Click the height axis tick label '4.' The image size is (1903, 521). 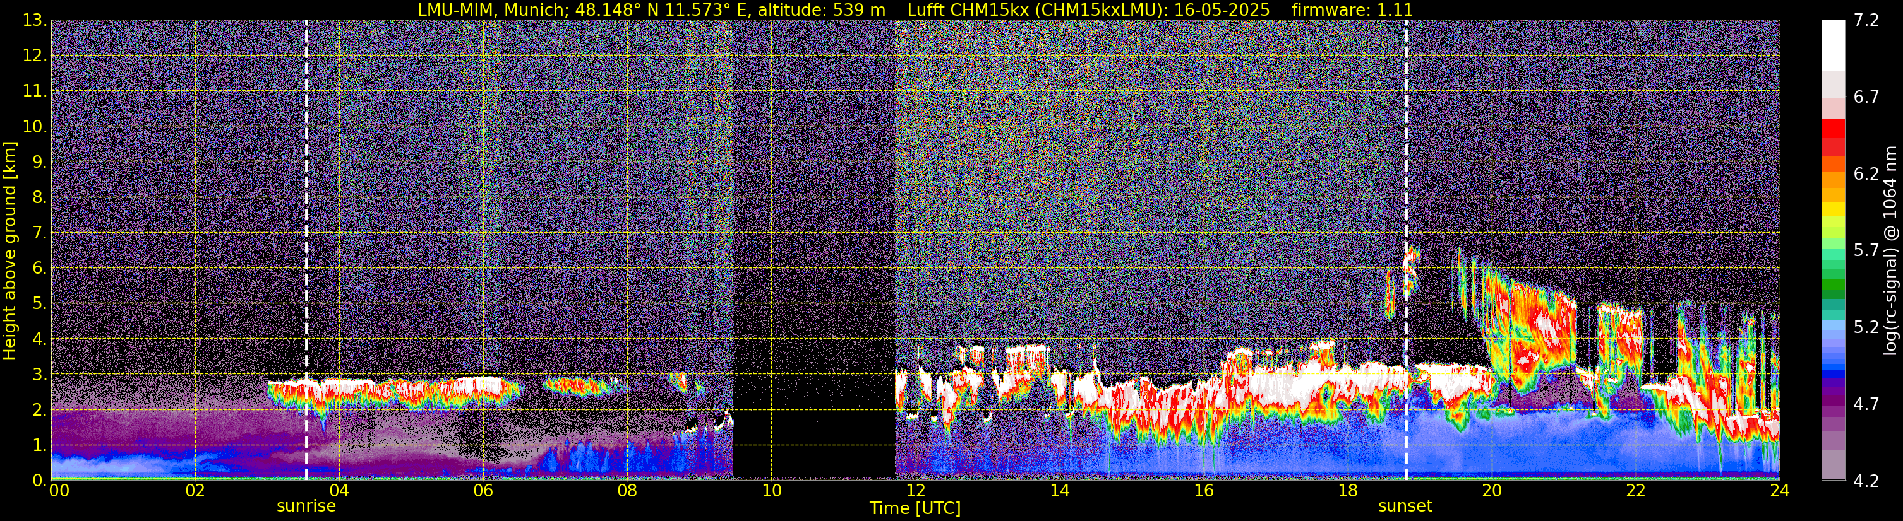tap(40, 339)
